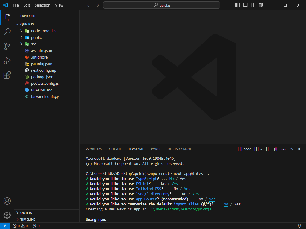306x229 pixels.
Task: Select the Terminal tab
Action: [136, 149]
